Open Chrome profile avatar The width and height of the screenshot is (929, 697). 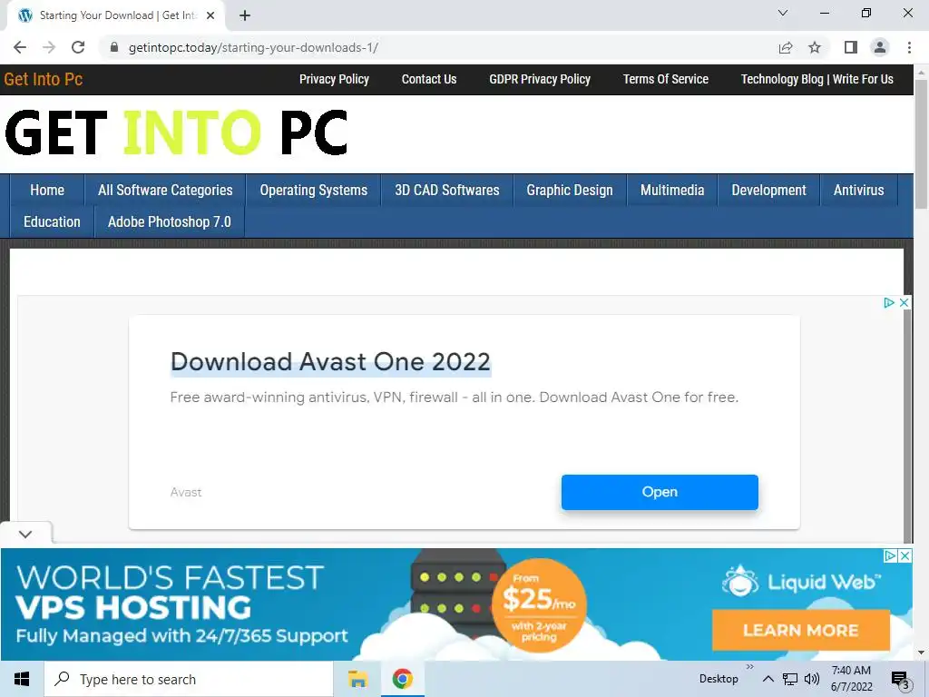pos(880,47)
